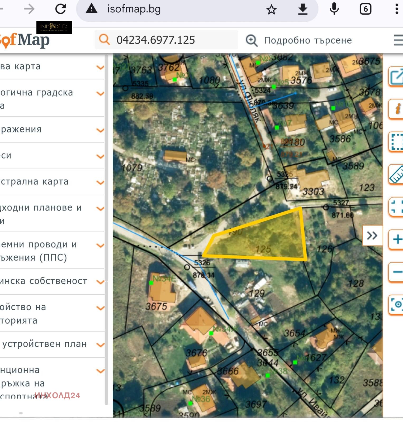Image resolution: width=403 pixels, height=422 pixels.
Task: Zoom in on the map with plus button
Action: pos(396,239)
